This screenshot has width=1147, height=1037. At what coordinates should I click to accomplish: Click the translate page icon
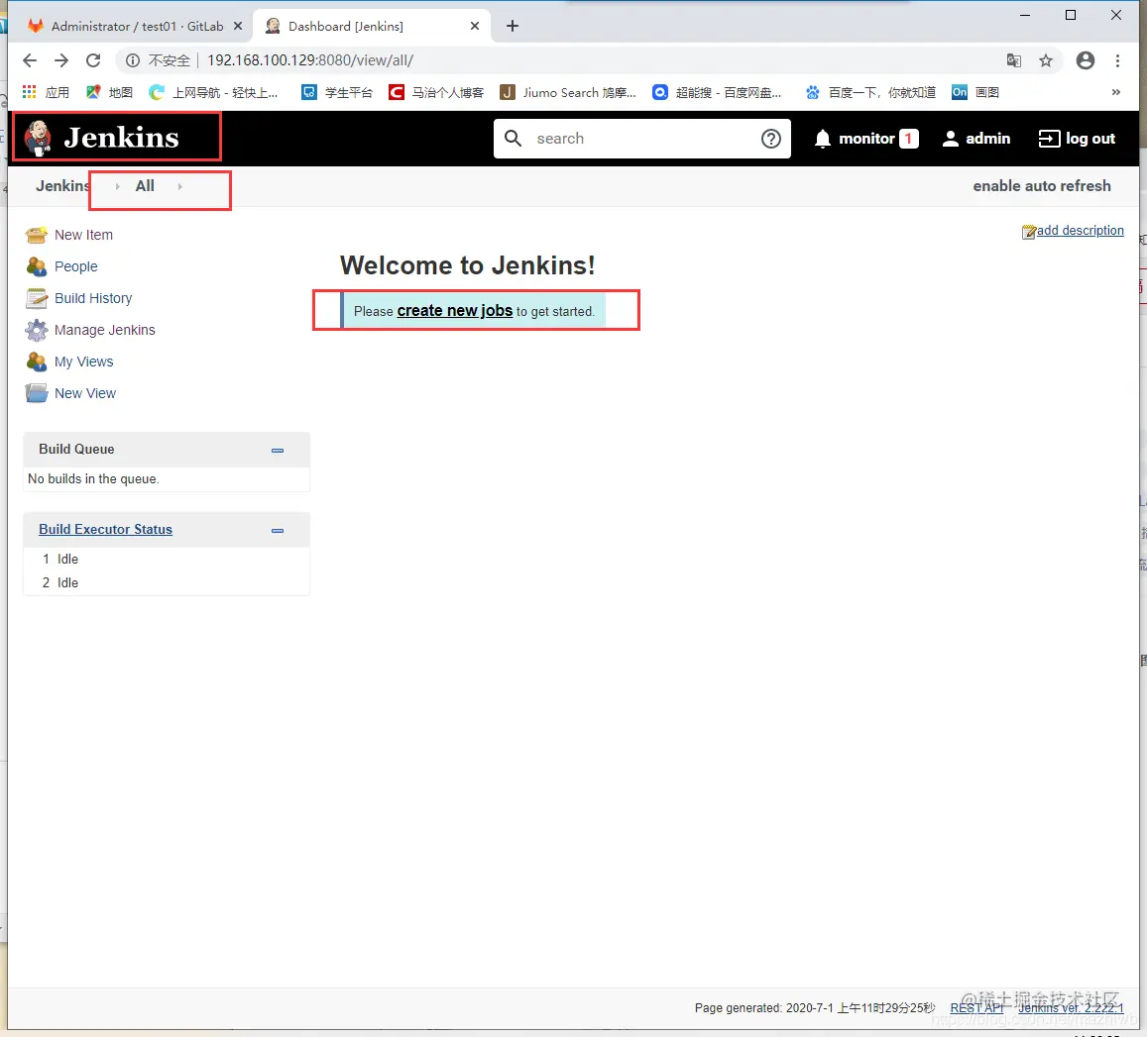click(1014, 60)
